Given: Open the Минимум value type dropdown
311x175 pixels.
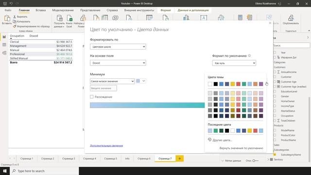Looking at the screenshot, I should tap(112, 81).
